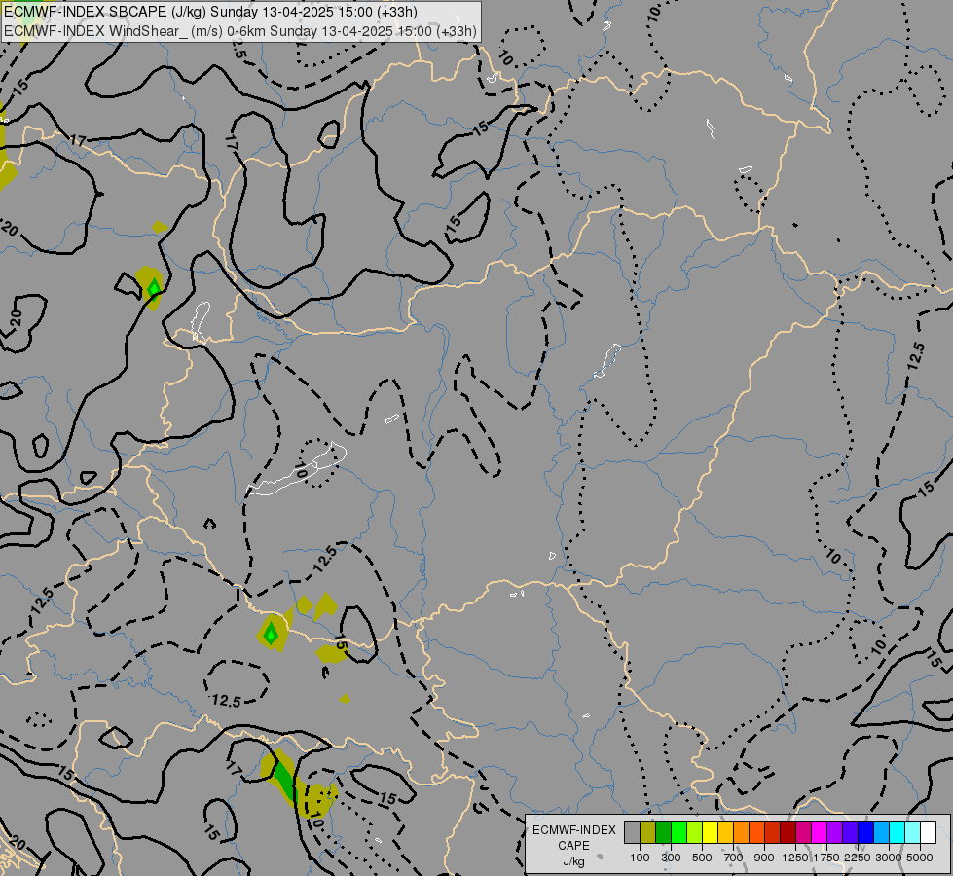Select the pure blue swatch after the 2250 tick
This screenshot has width=953, height=876.
pyautogui.click(x=865, y=832)
